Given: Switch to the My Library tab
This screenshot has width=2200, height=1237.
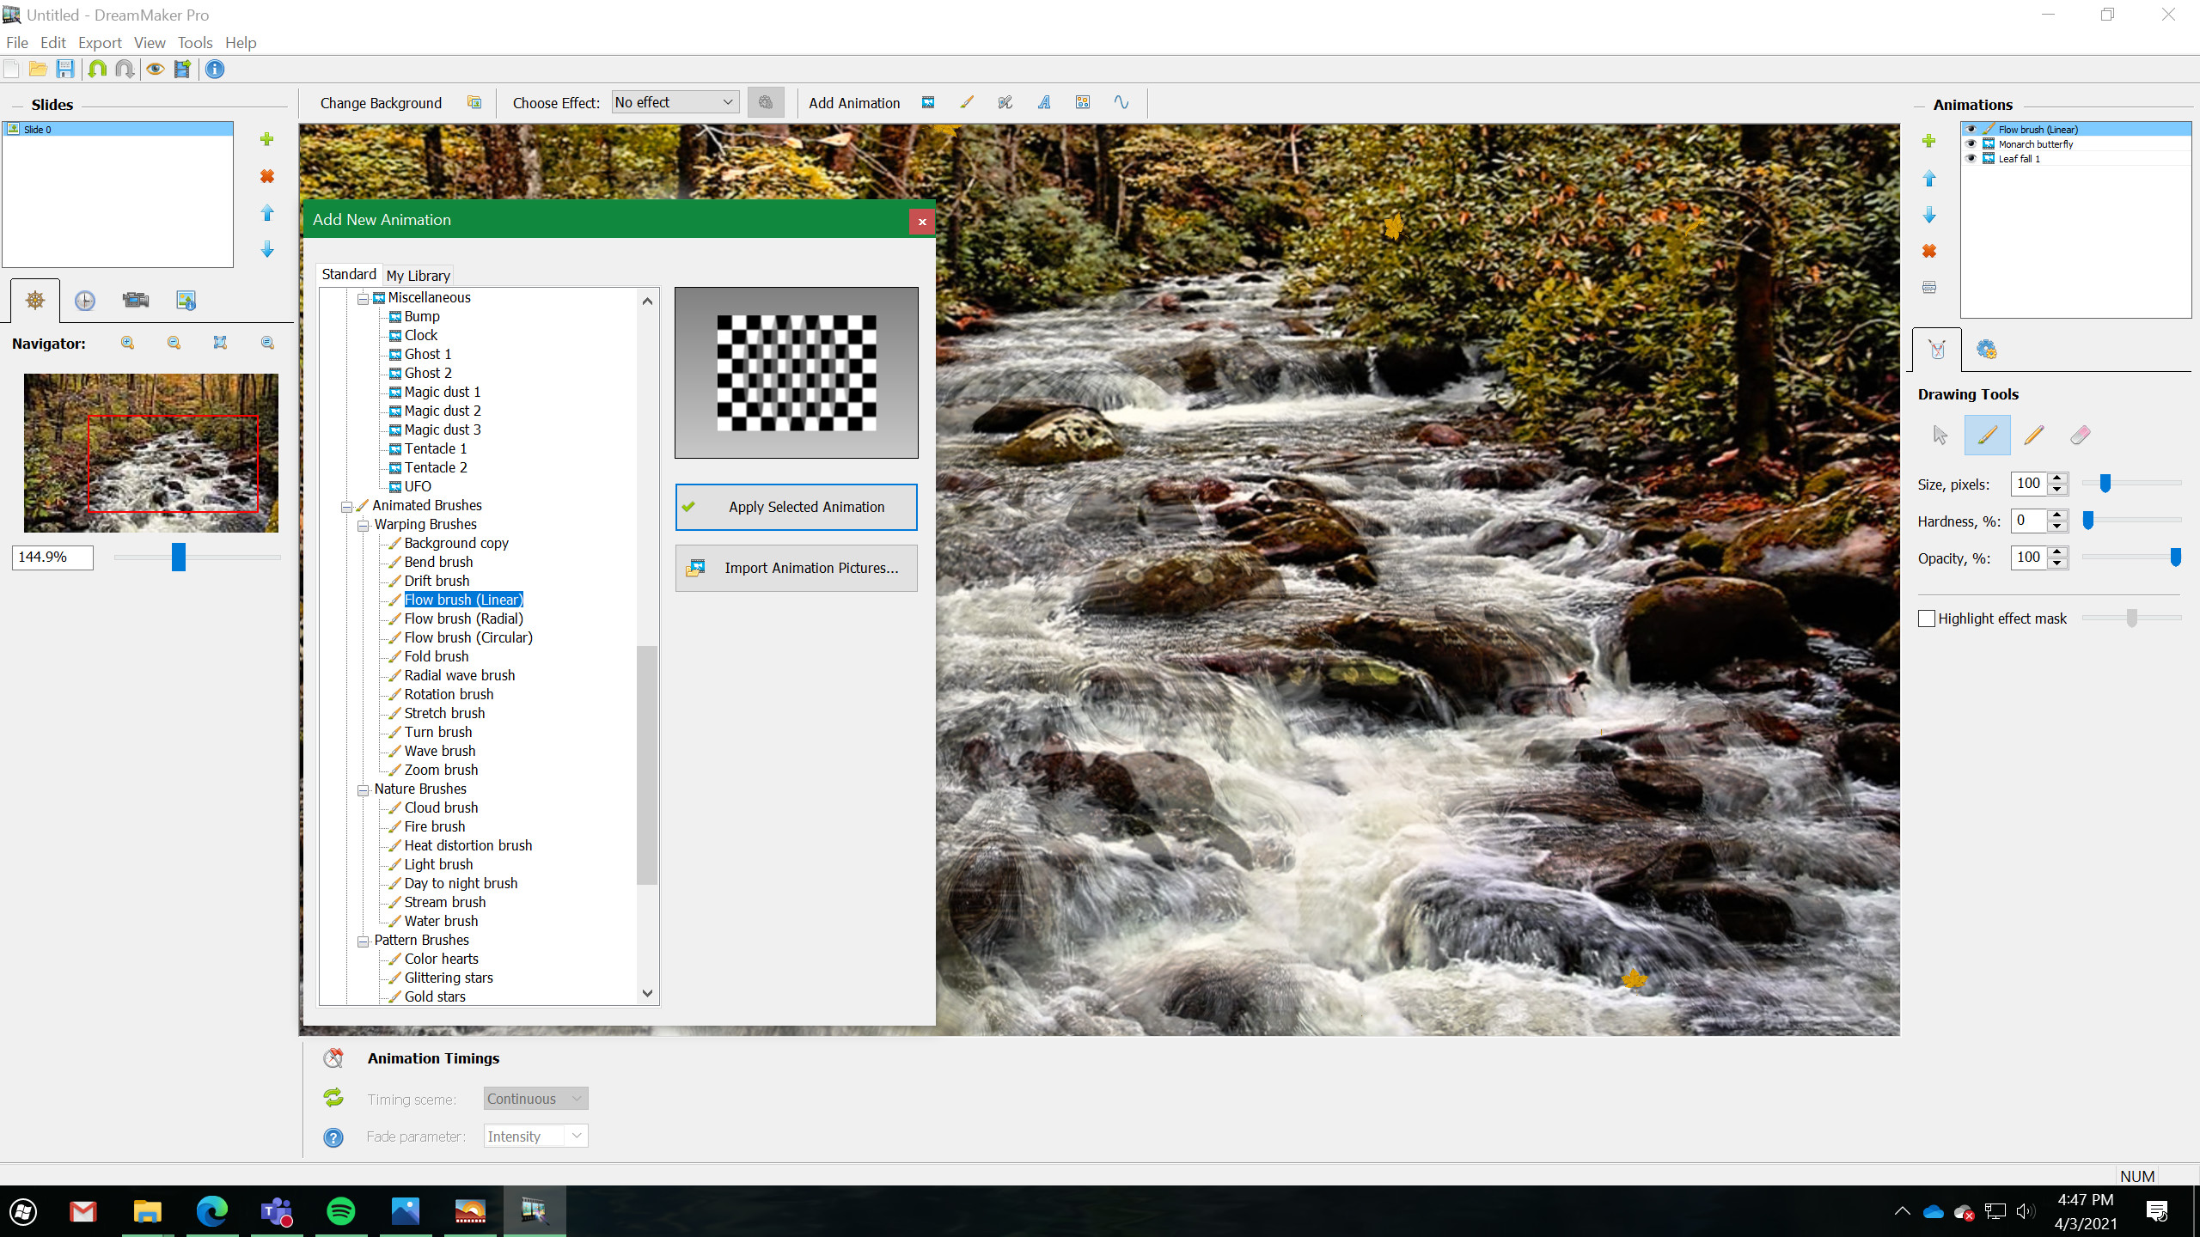Looking at the screenshot, I should 419,275.
